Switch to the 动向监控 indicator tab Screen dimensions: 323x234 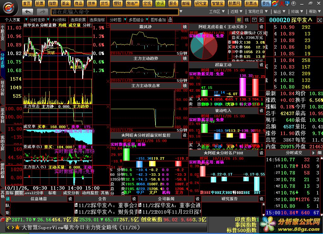90,193
